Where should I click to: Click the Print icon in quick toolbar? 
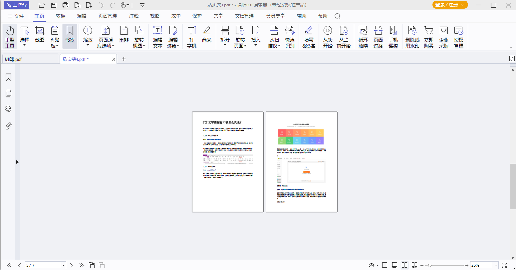point(65,5)
